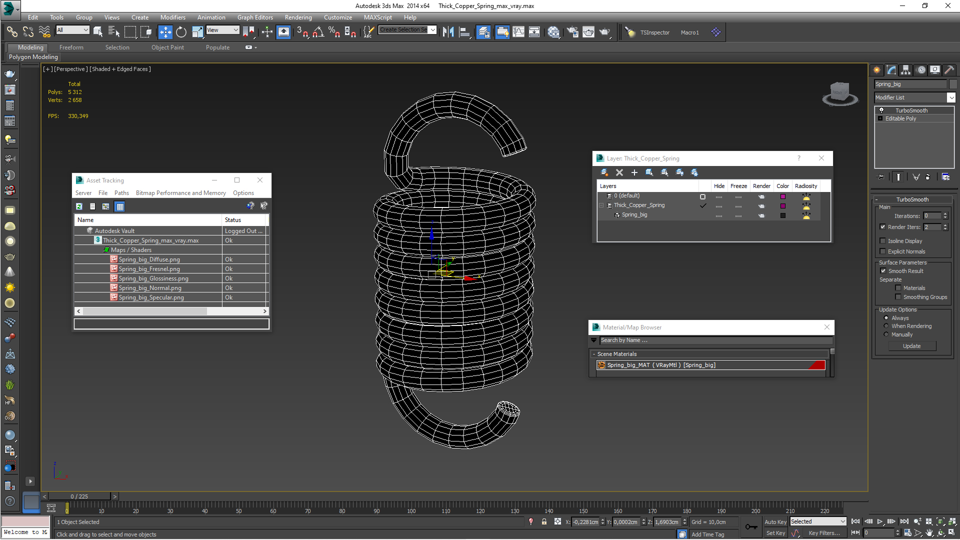This screenshot has height=540, width=960.
Task: Delete highlighted layer in Layer dialog
Action: 619,172
